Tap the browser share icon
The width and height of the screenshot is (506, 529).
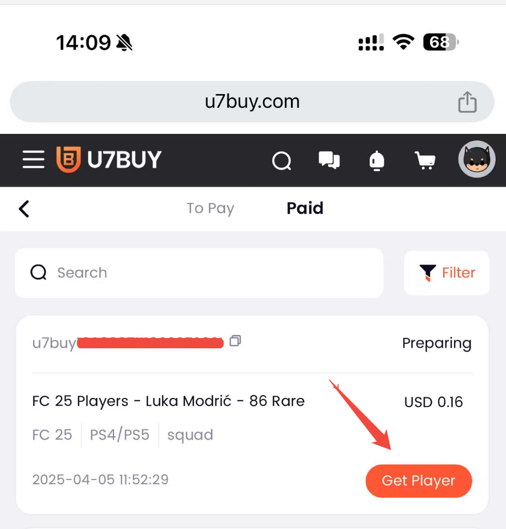(467, 101)
